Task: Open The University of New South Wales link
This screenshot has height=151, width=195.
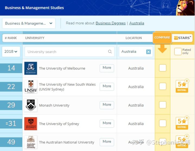Action: [x=67, y=87]
